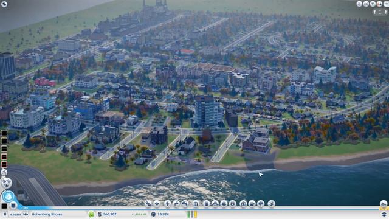Select the blue City view button
Image resolution: width=389 pixels, height=219 pixels.
coord(9,196)
